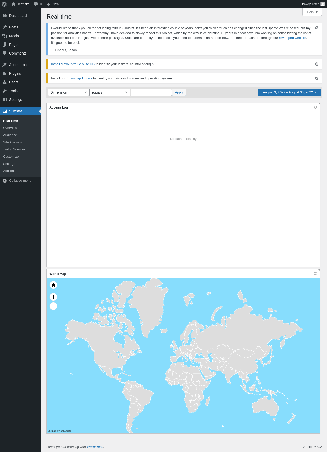Screen dimensions: 327x452
Task: Click the World Map panel title
Action: pyautogui.click(x=58, y=274)
